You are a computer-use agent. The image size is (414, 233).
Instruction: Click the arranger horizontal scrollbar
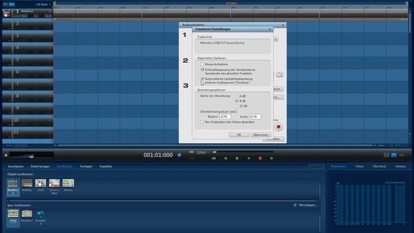pyautogui.click(x=215, y=145)
